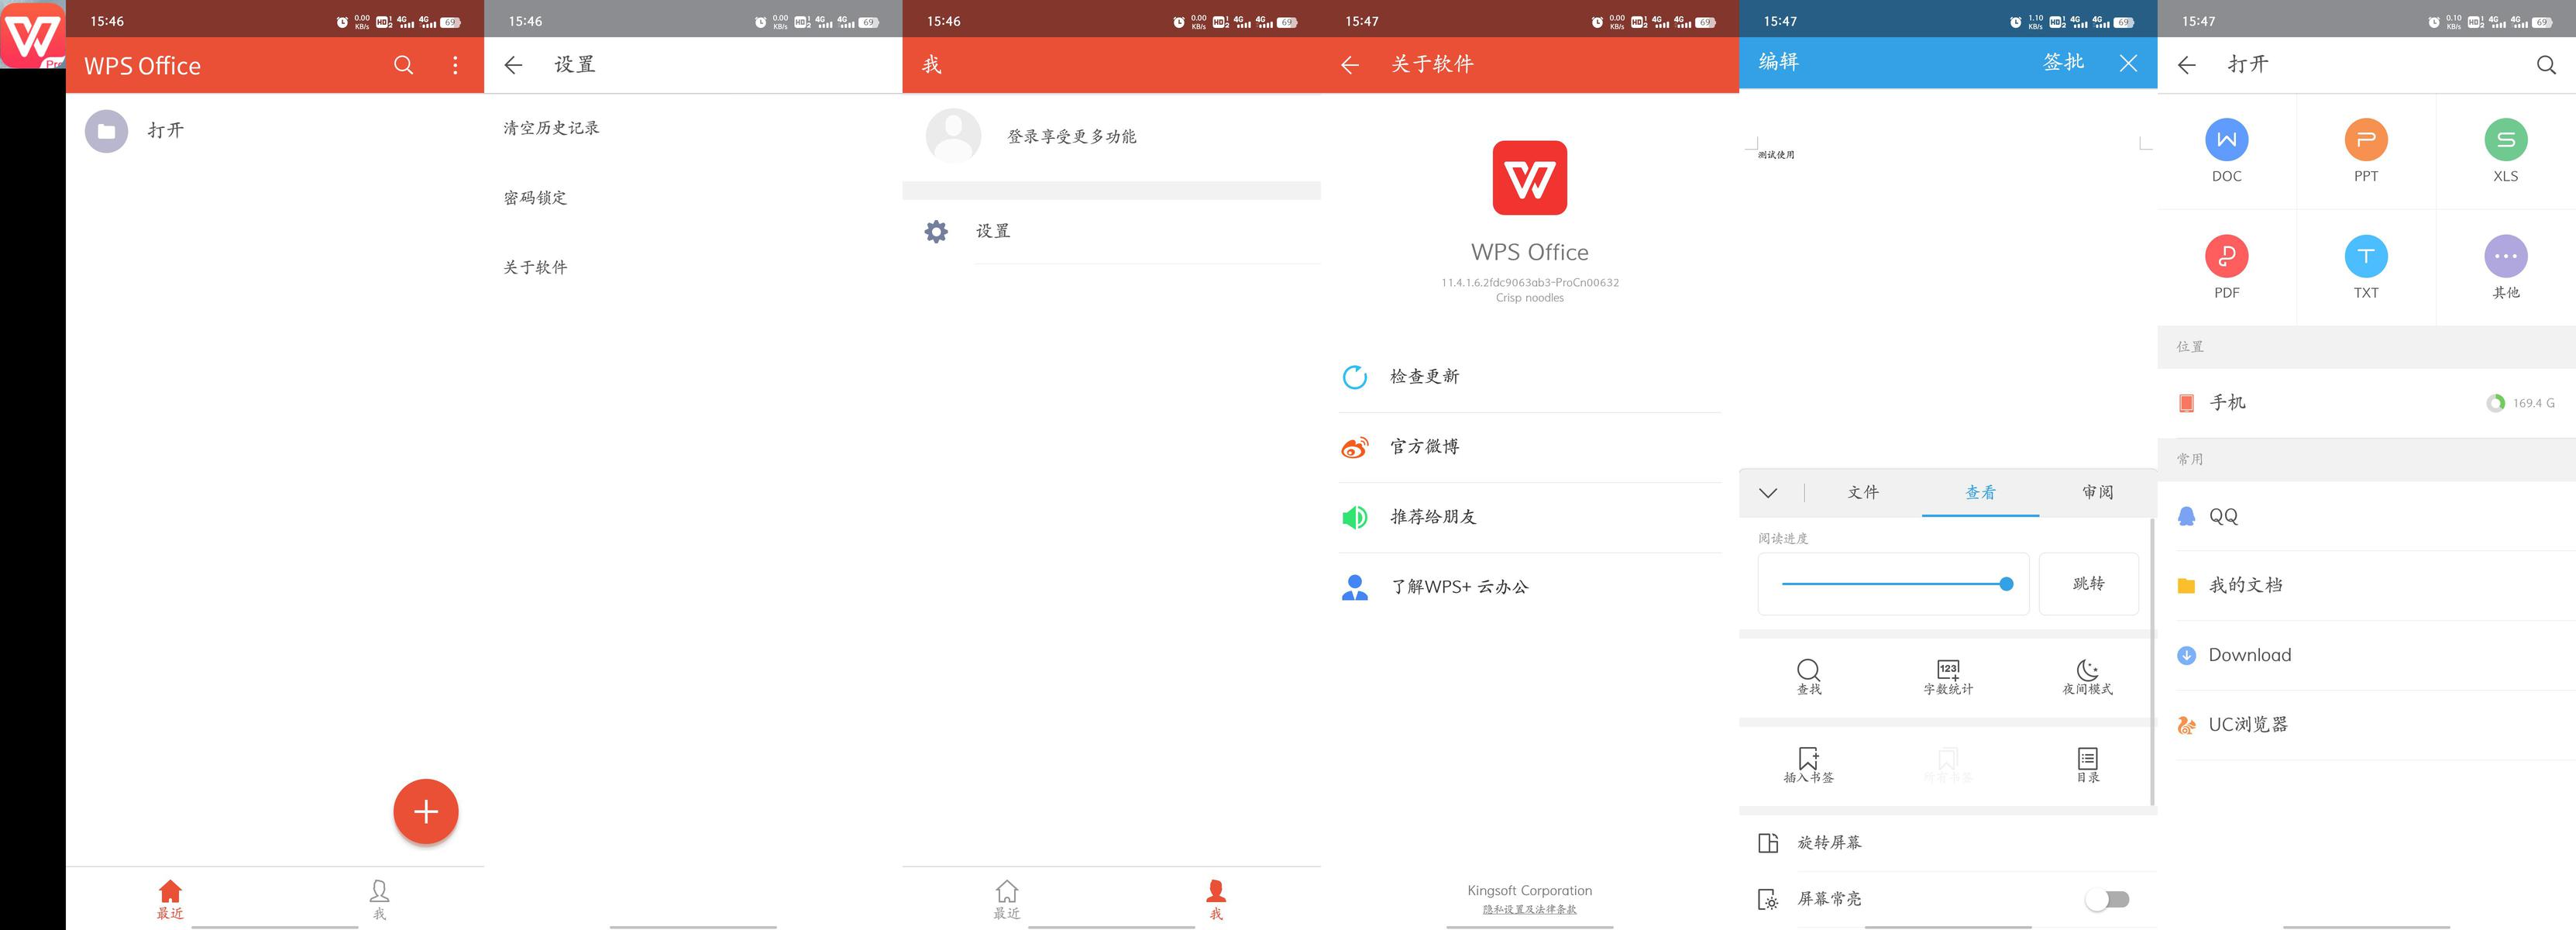Tap the 测试使用 document text
Viewport: 2576px width, 930px height.
(x=1776, y=155)
